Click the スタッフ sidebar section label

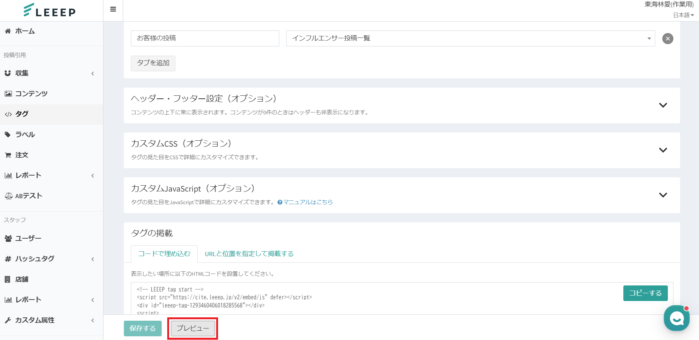(15, 220)
